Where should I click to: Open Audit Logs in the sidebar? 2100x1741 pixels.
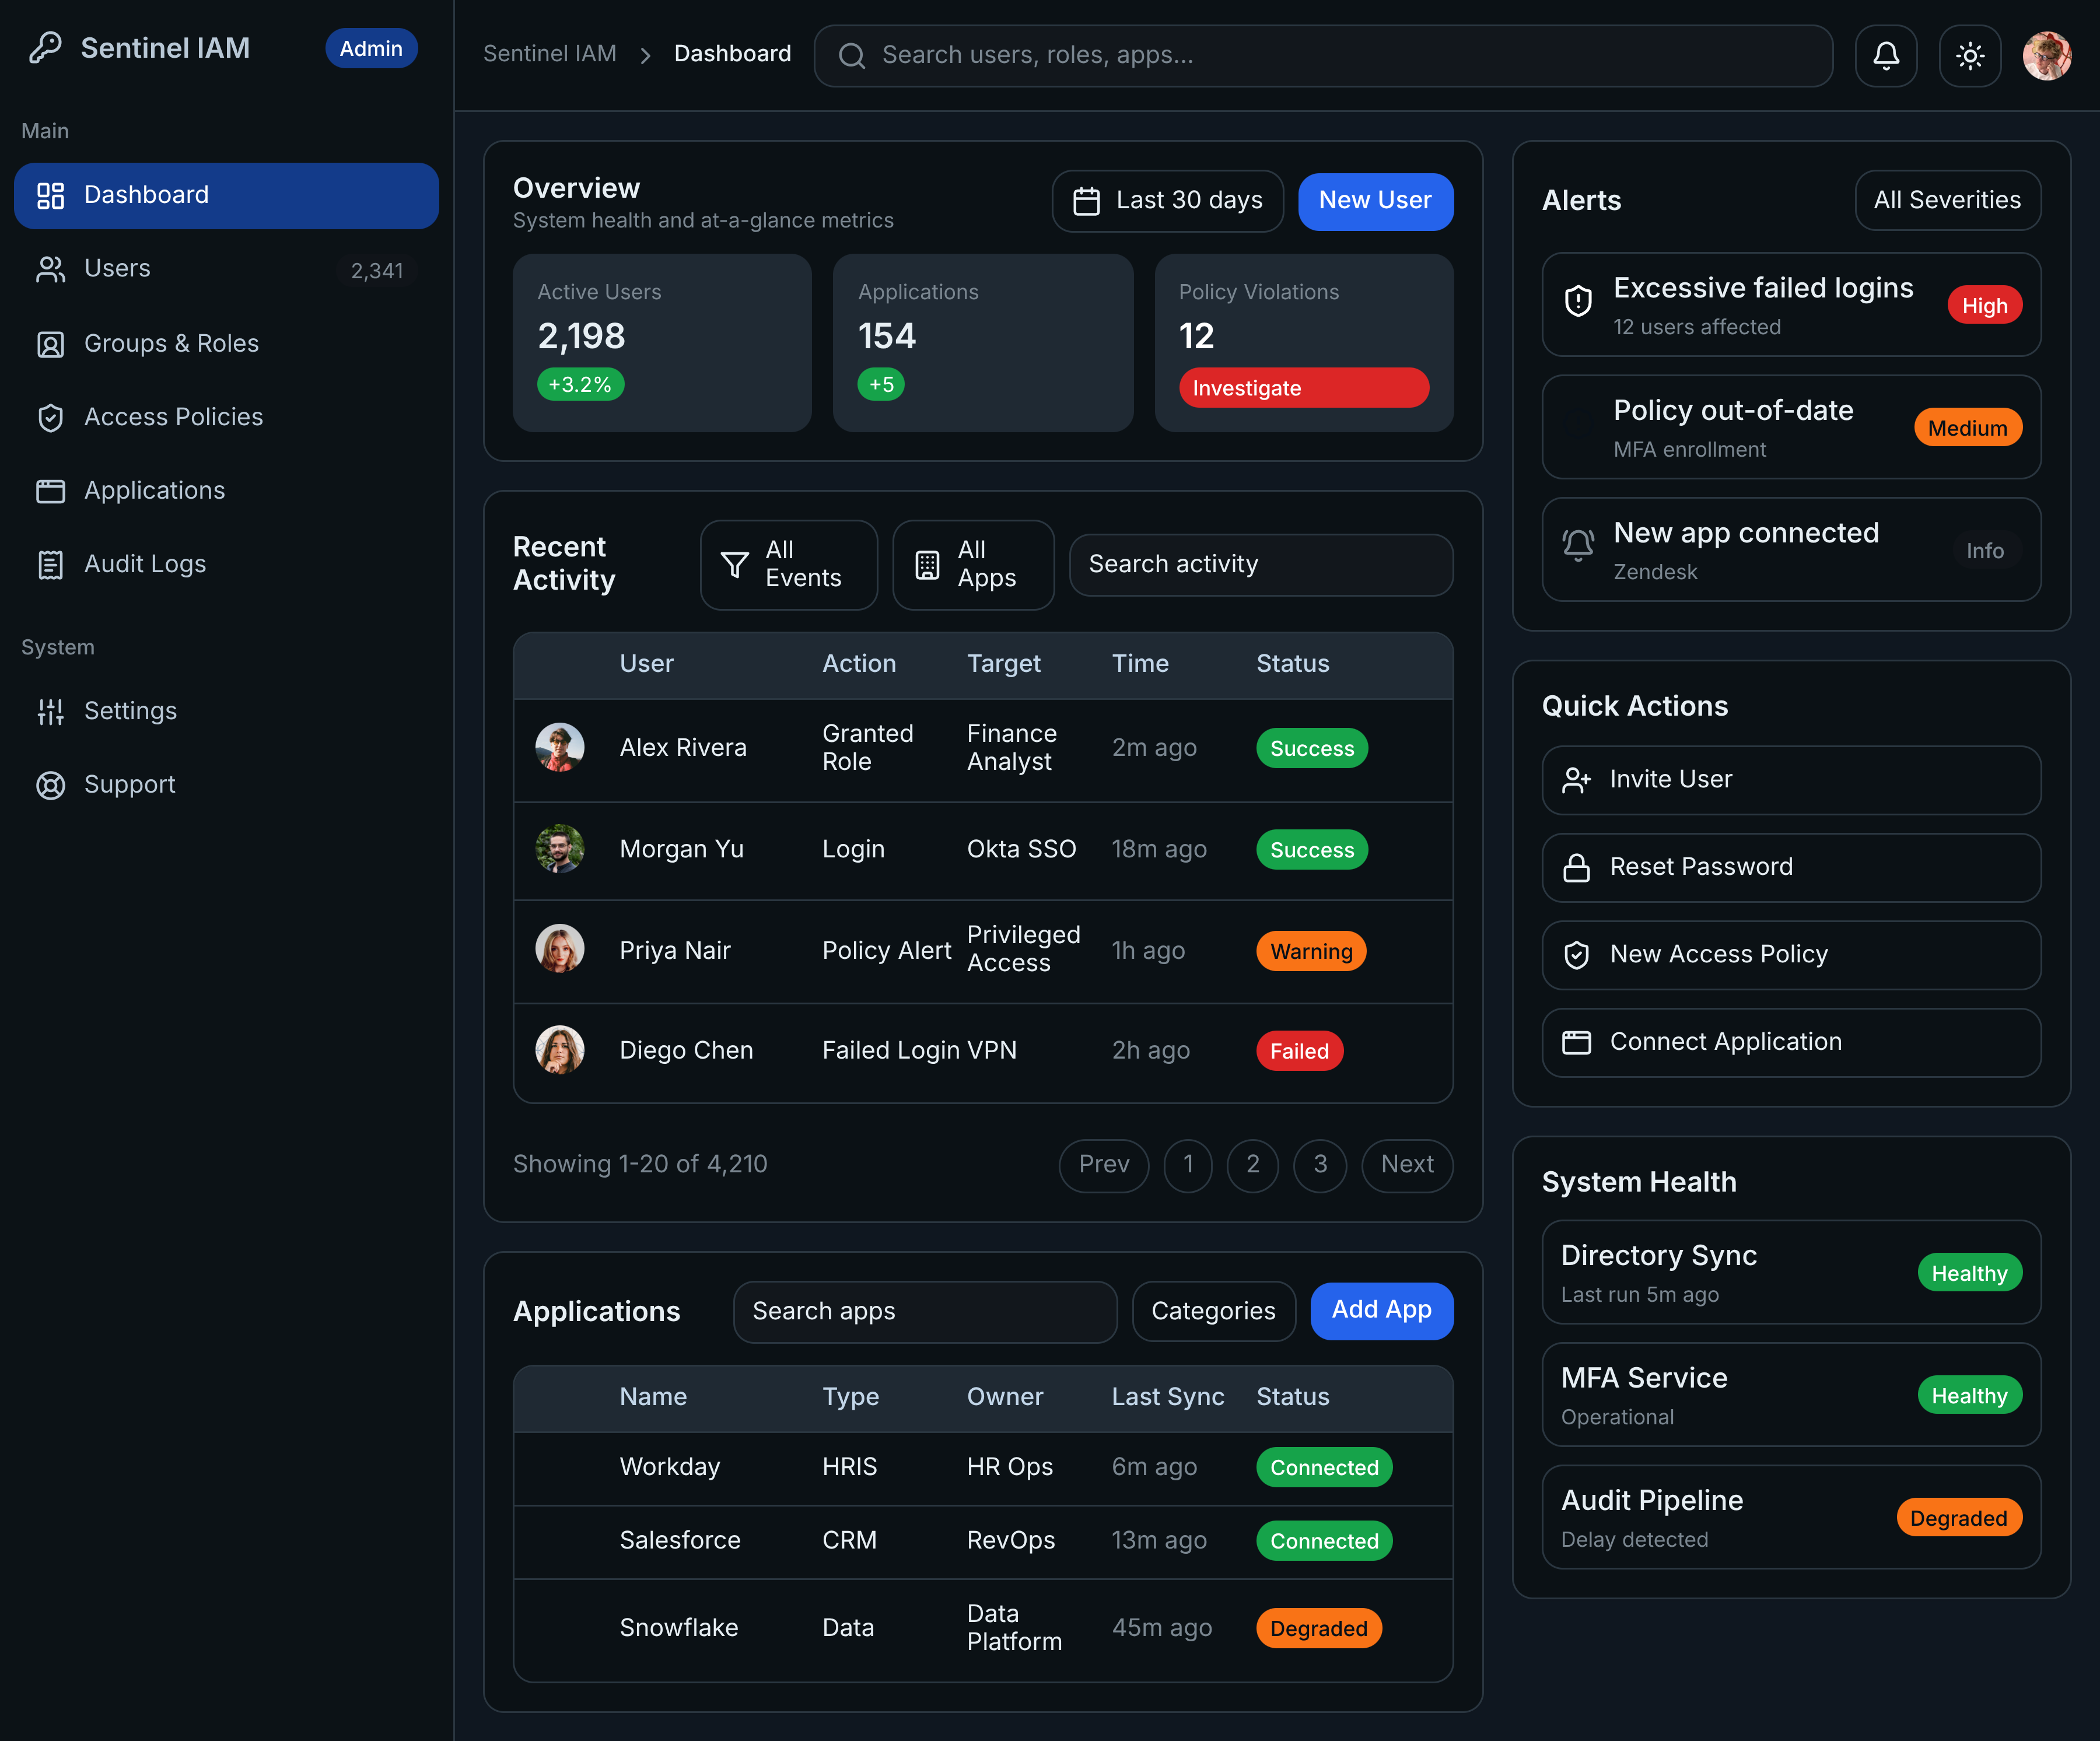point(145,564)
